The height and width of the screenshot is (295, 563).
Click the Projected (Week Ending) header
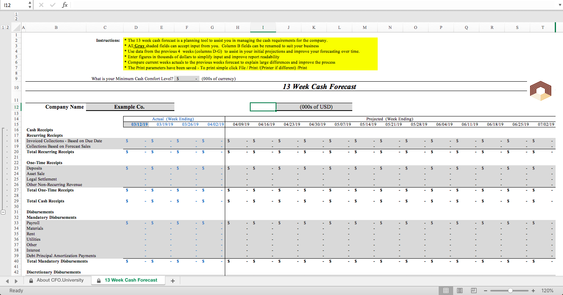[x=389, y=119]
